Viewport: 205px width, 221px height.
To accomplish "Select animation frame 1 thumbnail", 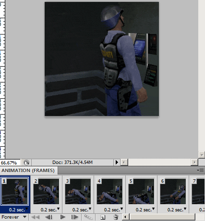I will [14, 191].
